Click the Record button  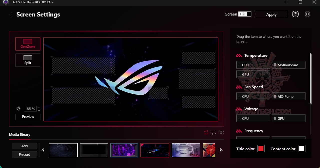pyautogui.click(x=25, y=154)
